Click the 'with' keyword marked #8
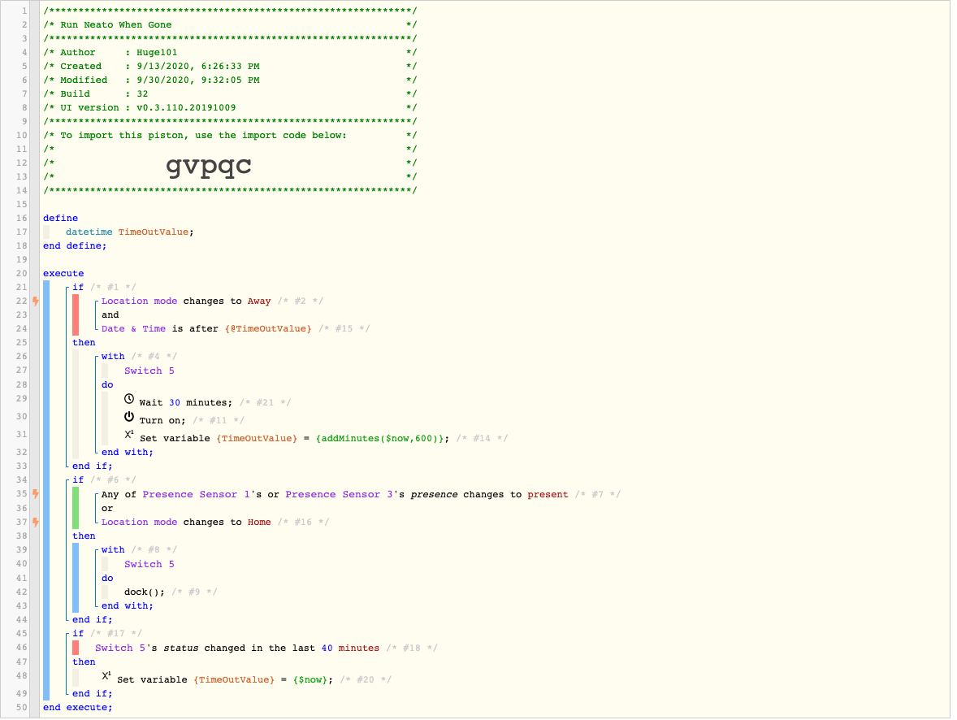Screen dimensions: 957x720 coord(113,550)
